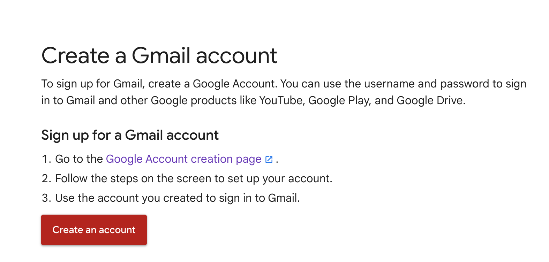This screenshot has height=262, width=549.
Task: Click the period after the creation page link
Action: (x=277, y=160)
